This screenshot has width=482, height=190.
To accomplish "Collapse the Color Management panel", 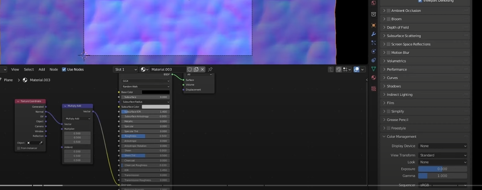I will [x=384, y=137].
